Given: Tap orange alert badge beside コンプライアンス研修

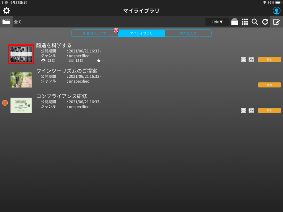Looking at the screenshot, I should pyautogui.click(x=5, y=103).
